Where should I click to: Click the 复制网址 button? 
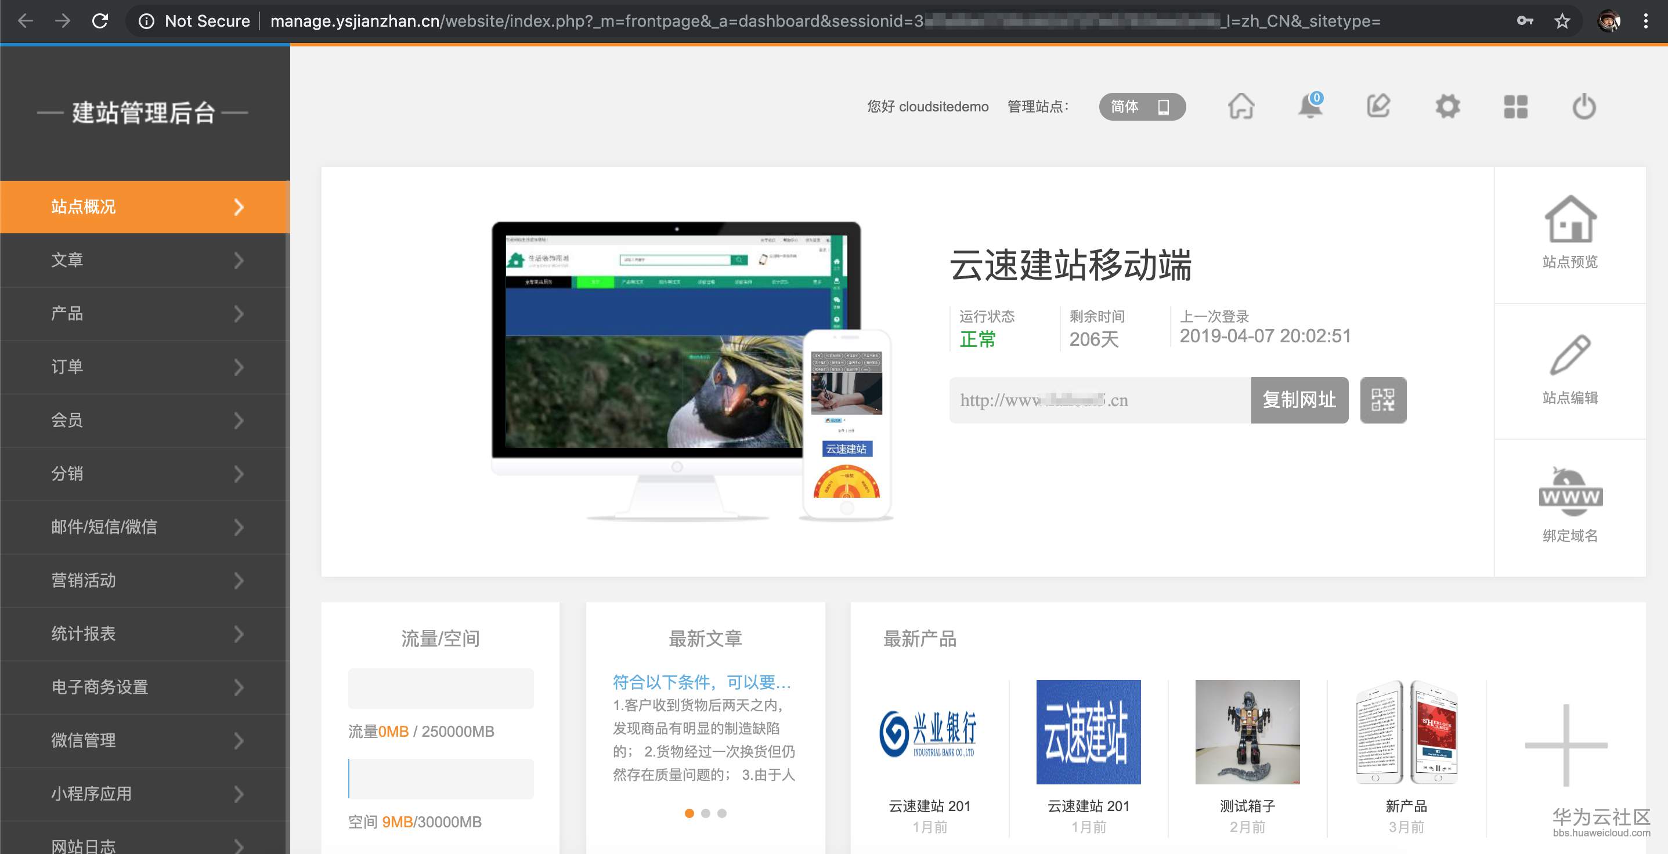point(1299,400)
